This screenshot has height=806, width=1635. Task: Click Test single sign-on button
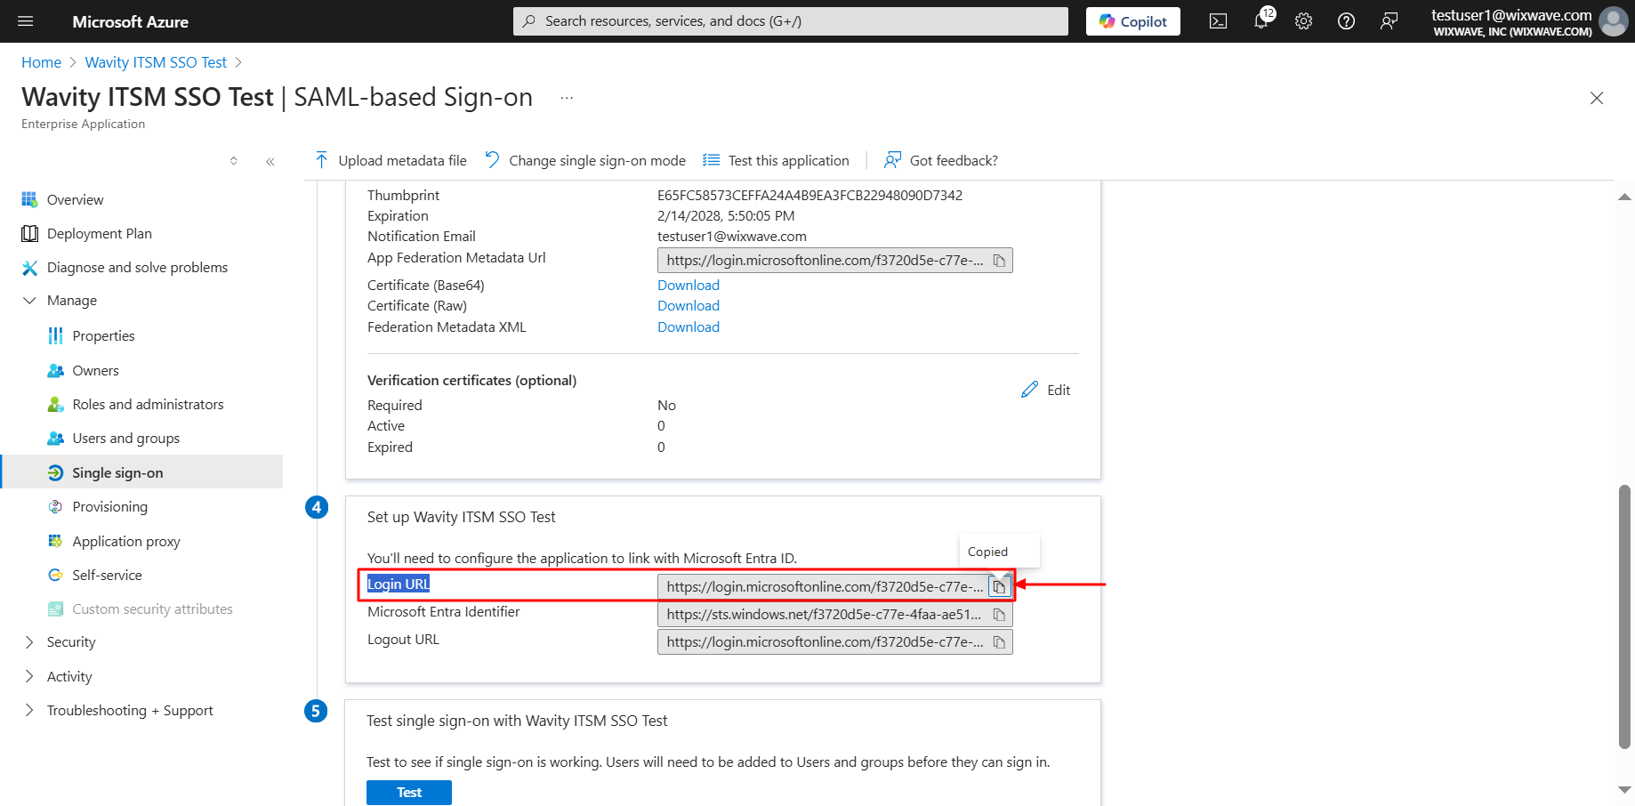point(409,793)
